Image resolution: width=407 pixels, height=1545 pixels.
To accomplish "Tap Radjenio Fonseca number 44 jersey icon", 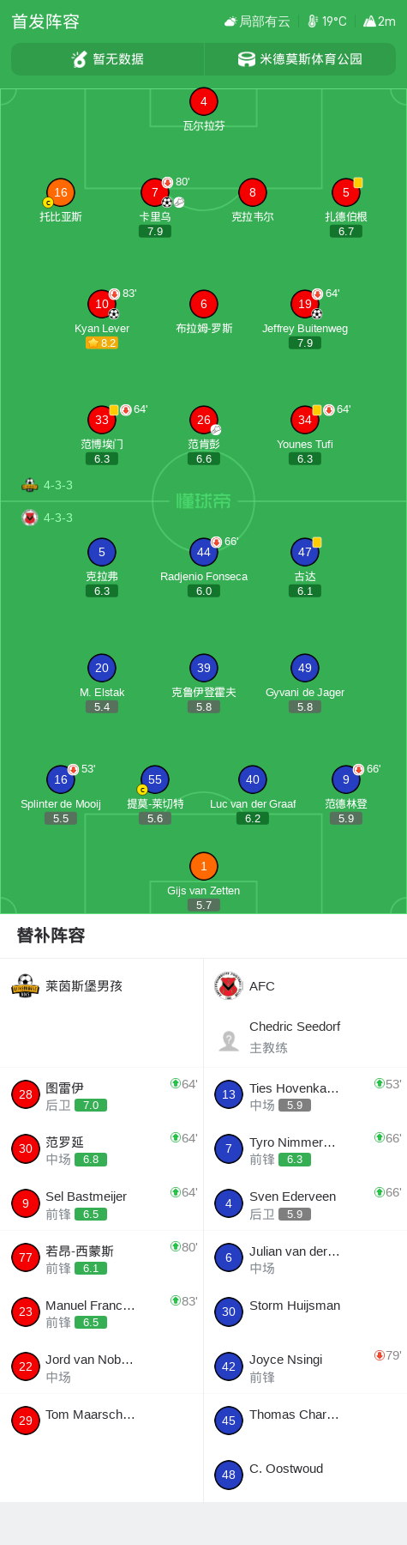I will pyautogui.click(x=203, y=552).
